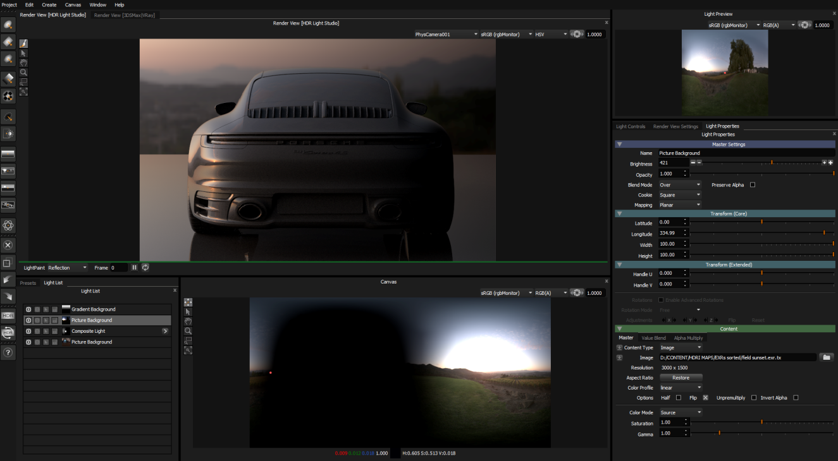Click the exposure icon in Light Preview header

point(804,25)
